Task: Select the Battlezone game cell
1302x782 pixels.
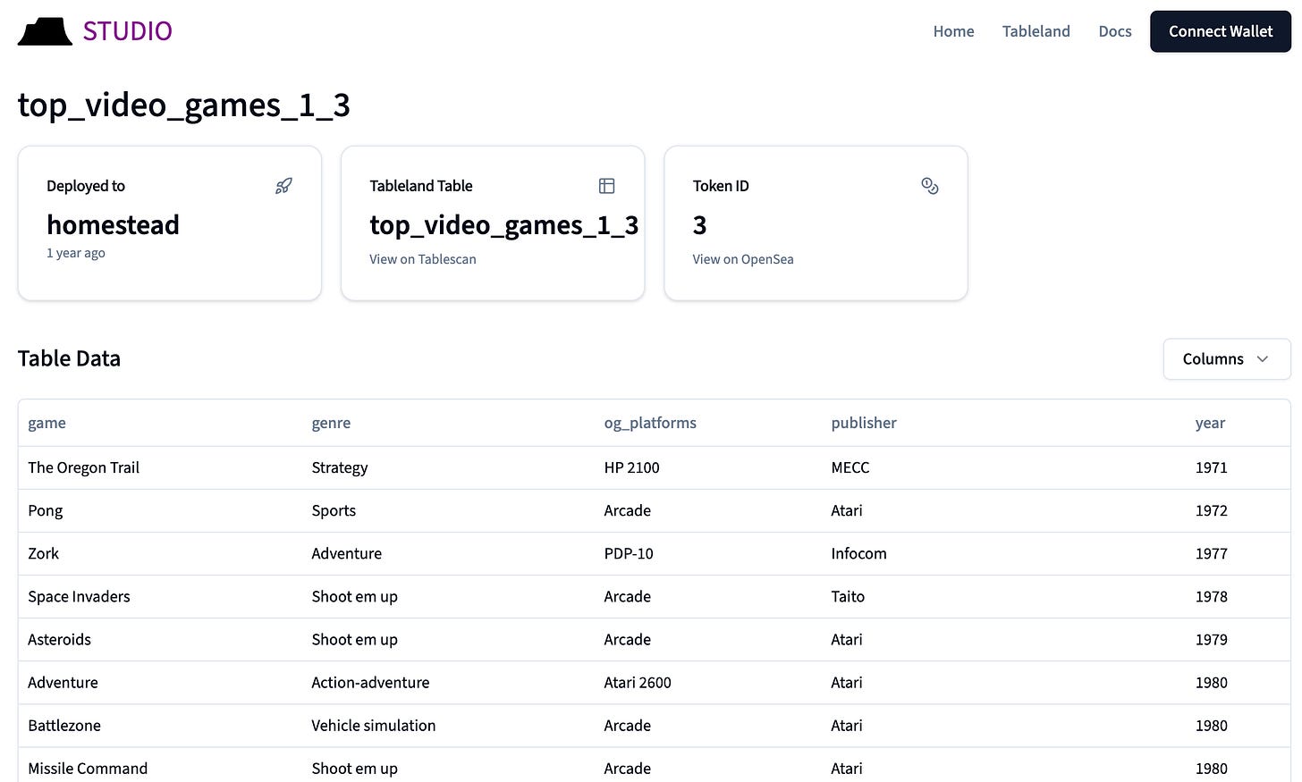Action: click(64, 725)
